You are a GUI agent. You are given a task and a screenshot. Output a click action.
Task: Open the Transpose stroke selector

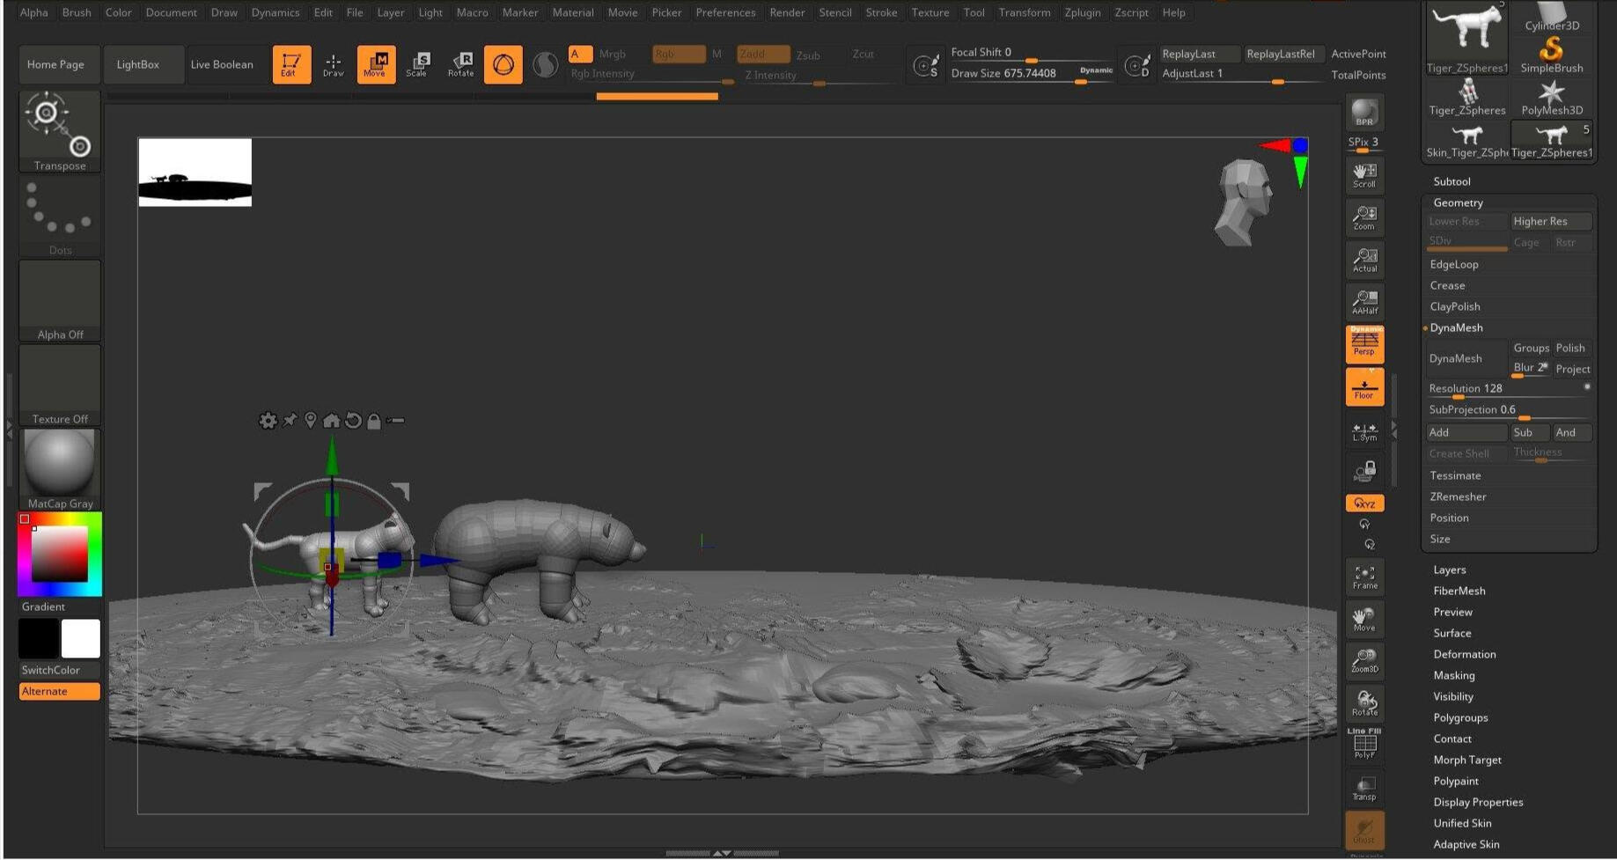click(x=60, y=131)
